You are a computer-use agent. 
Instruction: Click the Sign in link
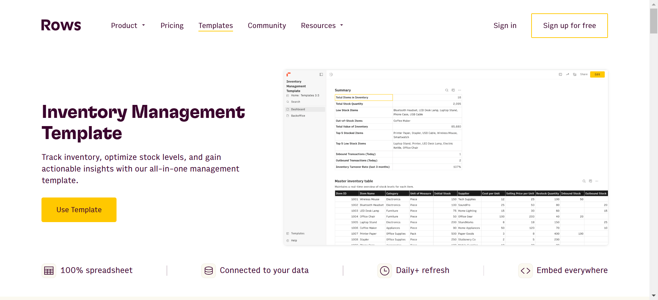coord(505,26)
